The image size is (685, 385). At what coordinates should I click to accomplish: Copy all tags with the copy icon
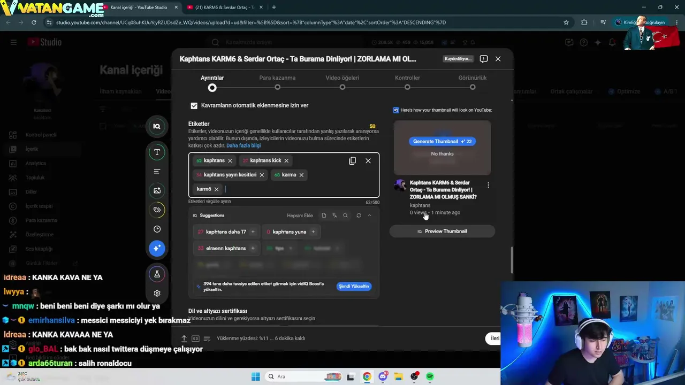(352, 160)
